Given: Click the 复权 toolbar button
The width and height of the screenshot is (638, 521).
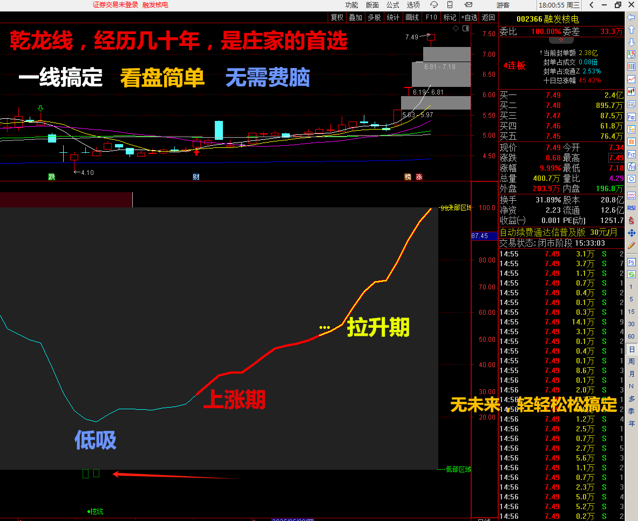Looking at the screenshot, I should click(337, 17).
